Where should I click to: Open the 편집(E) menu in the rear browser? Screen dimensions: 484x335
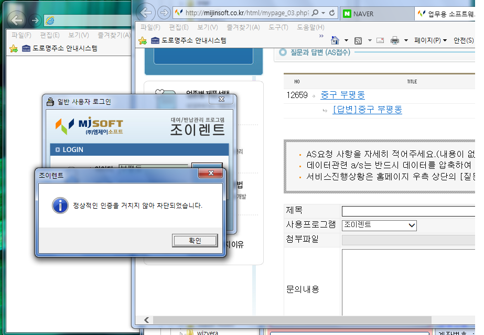tap(50, 35)
